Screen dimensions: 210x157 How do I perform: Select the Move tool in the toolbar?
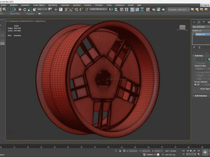click(x=20, y=10)
